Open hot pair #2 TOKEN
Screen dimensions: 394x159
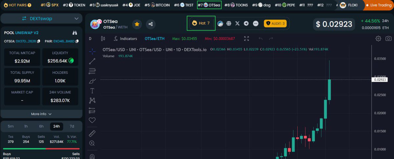(x=74, y=5)
